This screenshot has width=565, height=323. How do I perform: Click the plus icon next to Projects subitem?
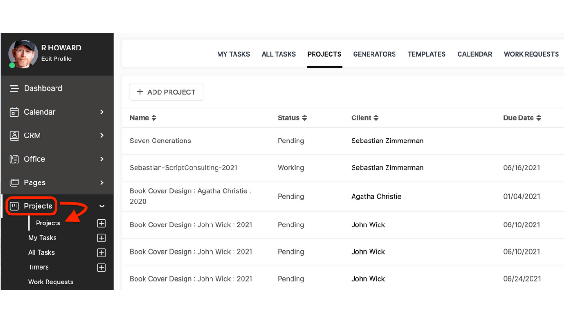tap(101, 223)
